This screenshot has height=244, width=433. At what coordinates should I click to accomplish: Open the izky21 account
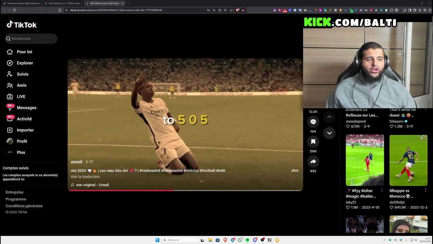click(351, 202)
